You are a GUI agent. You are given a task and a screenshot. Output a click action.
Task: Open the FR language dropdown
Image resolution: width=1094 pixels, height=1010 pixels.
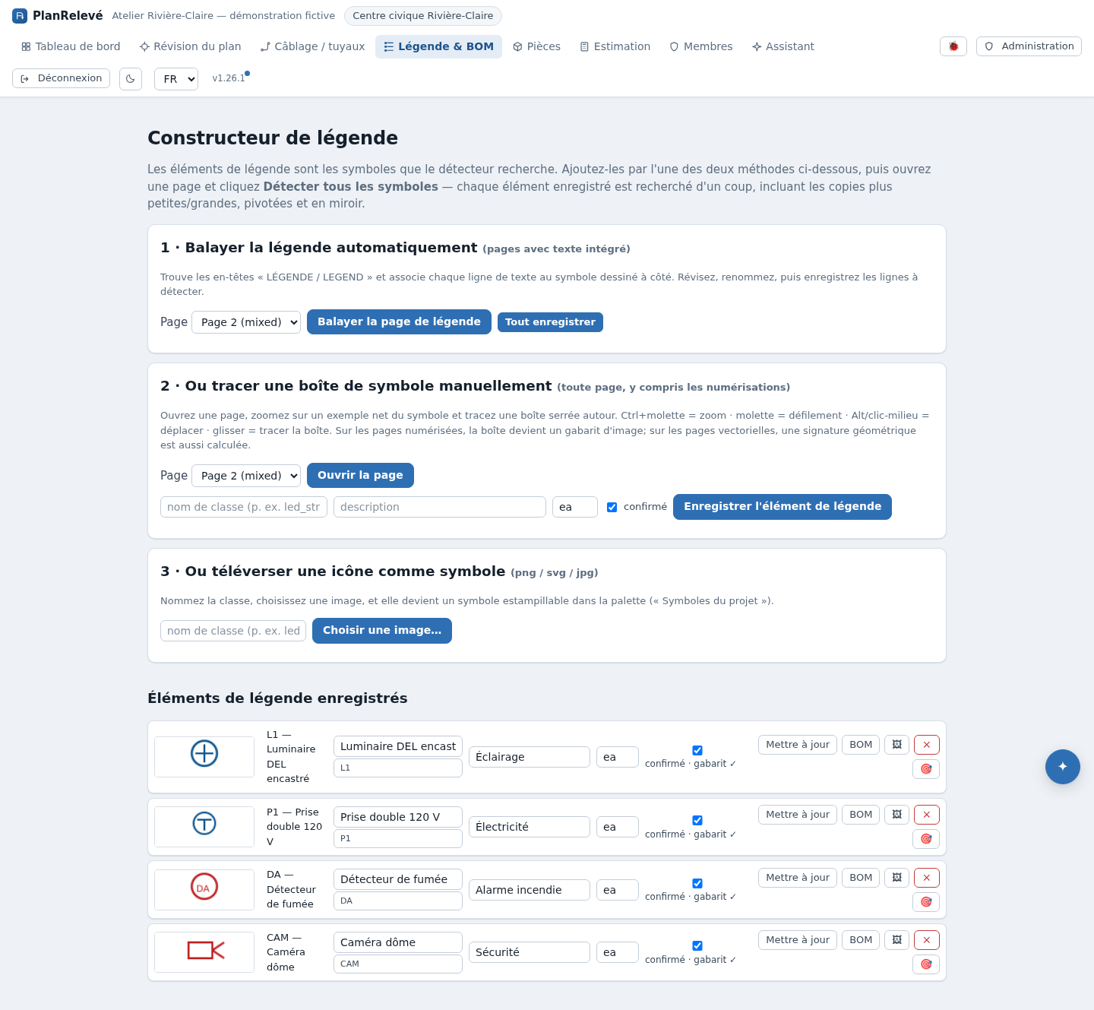(x=176, y=79)
